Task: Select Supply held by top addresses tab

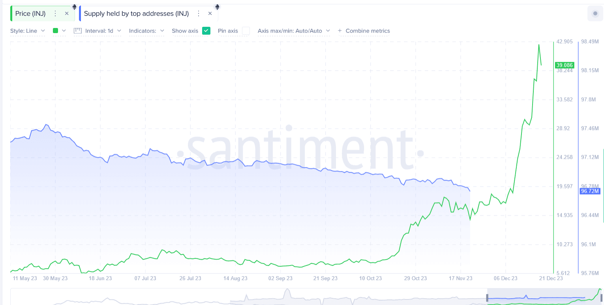Action: pos(136,13)
